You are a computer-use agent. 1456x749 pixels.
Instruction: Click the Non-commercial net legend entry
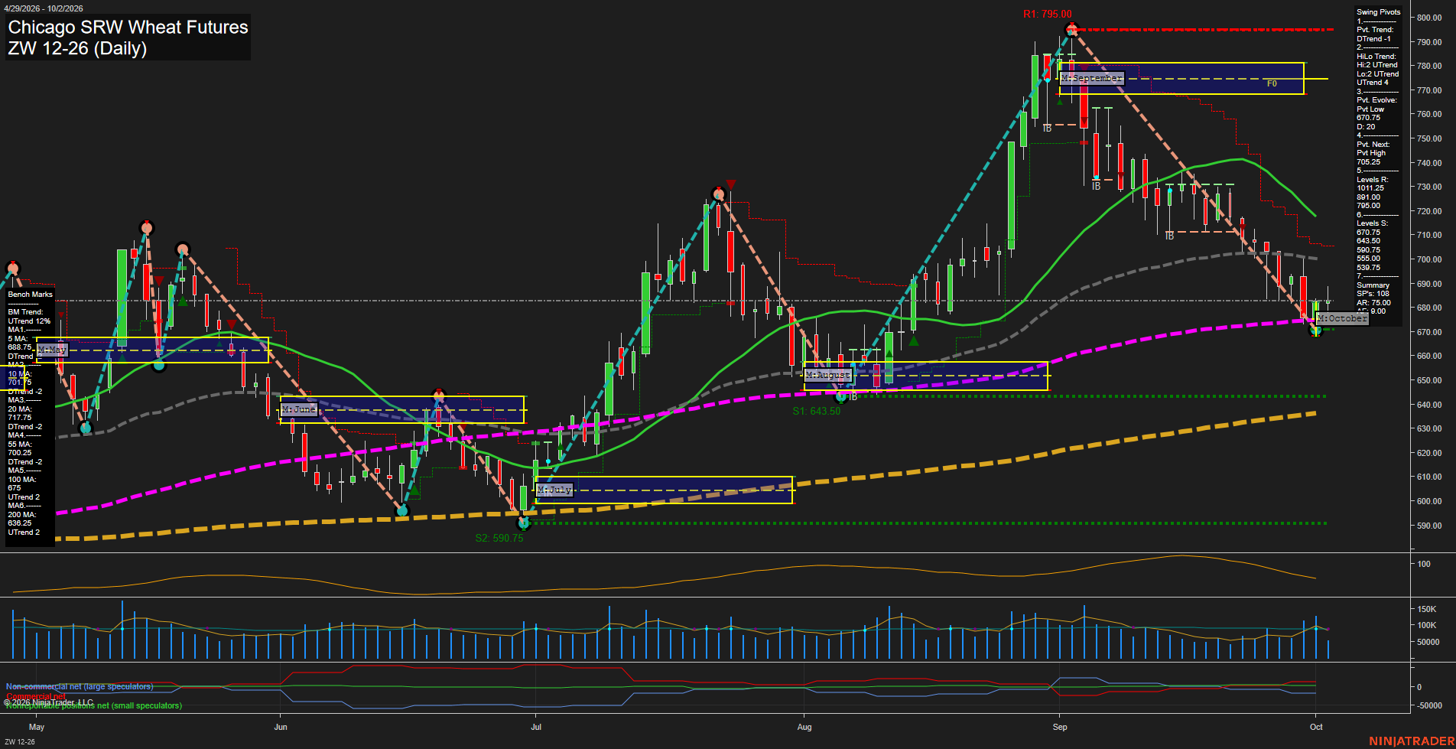pyautogui.click(x=80, y=687)
